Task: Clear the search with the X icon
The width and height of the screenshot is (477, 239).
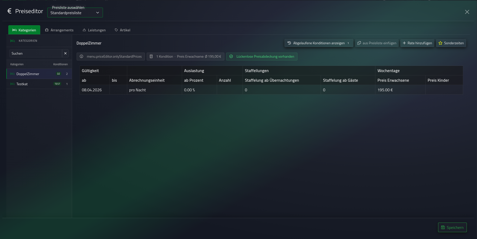Action: [x=65, y=53]
